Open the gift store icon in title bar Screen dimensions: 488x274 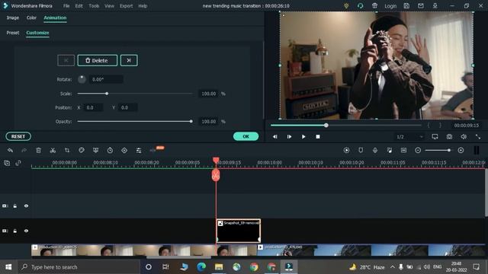pos(374,6)
